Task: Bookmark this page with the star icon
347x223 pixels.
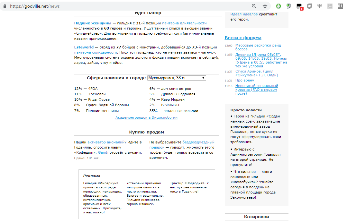Action: pos(265,6)
